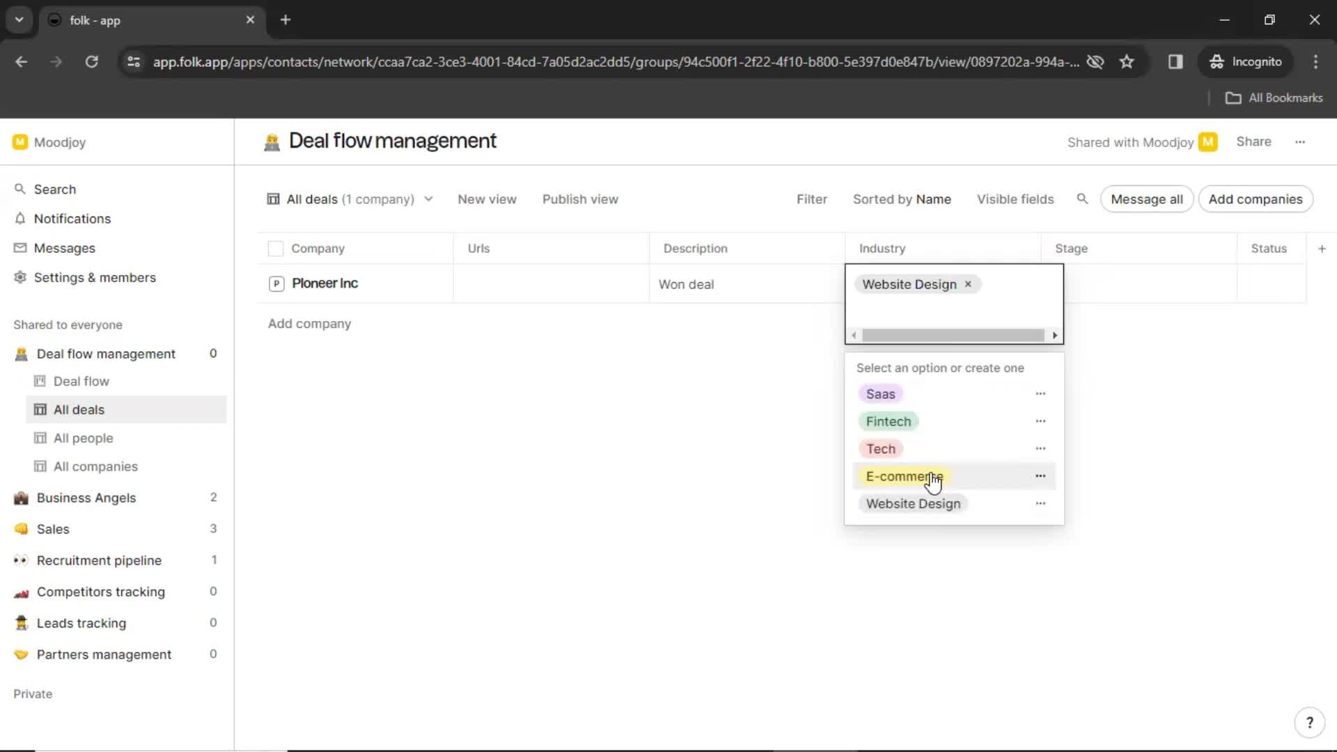Select the Fintech industry option
The height and width of the screenshot is (752, 1337).
click(x=889, y=421)
